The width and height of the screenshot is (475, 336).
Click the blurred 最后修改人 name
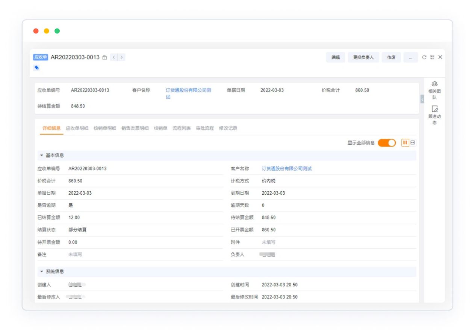coord(76,297)
